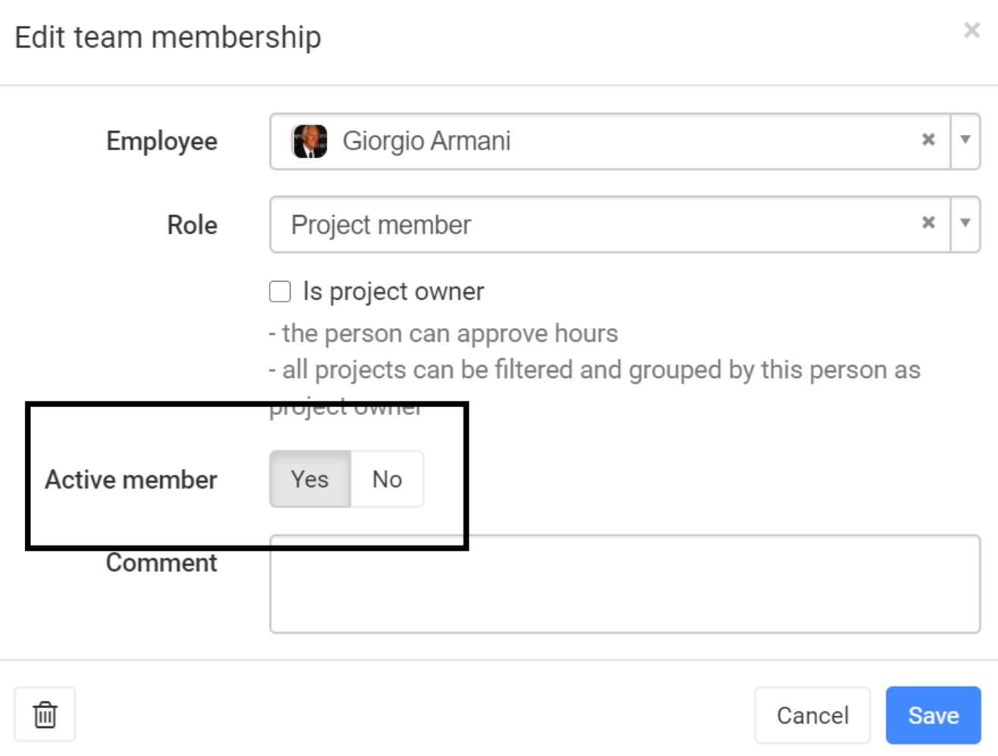Clear the Project member role selection
This screenshot has height=756, width=998.
click(928, 223)
